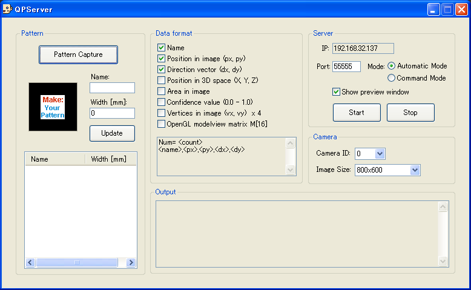This screenshot has height=290, width=471.
Task: Open the Image Size dropdown
Action: [x=415, y=170]
